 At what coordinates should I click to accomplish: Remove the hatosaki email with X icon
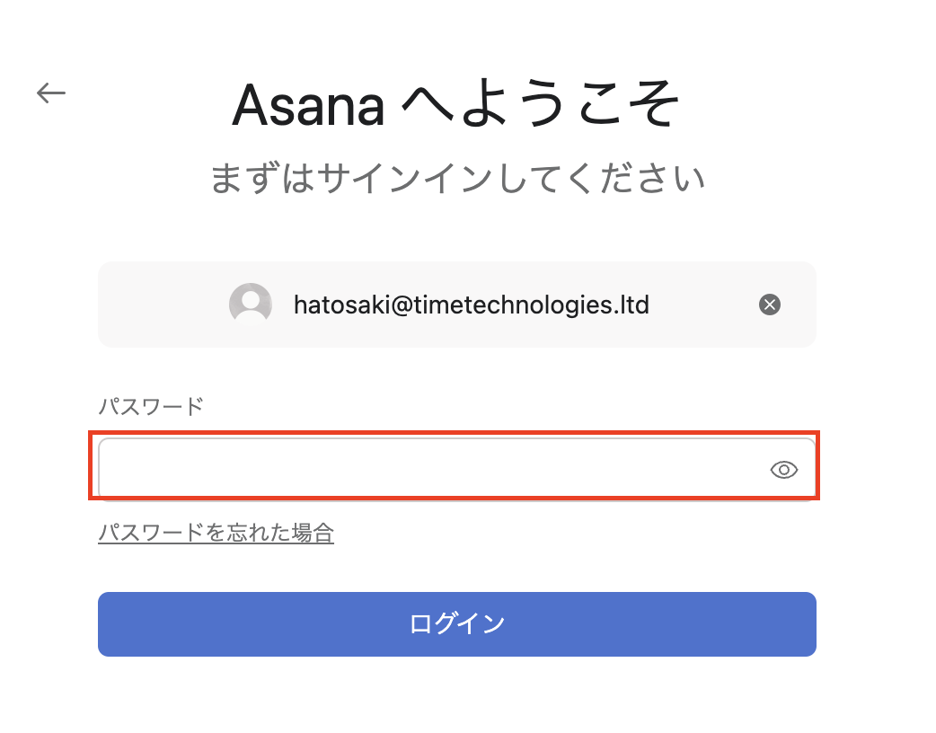pos(770,305)
